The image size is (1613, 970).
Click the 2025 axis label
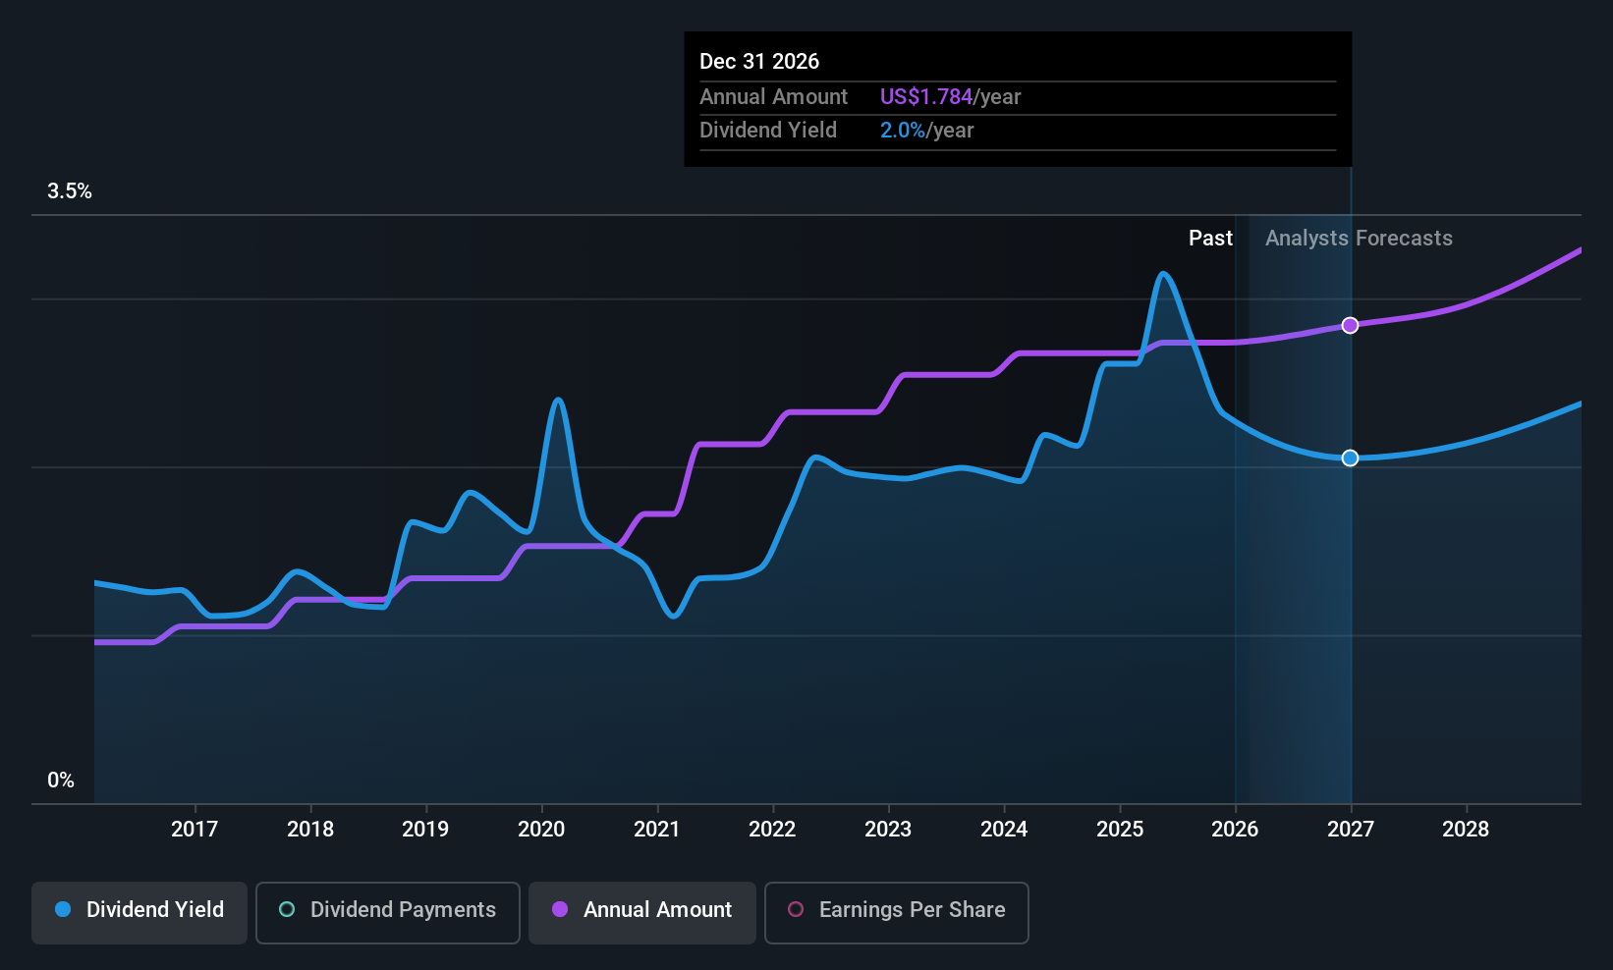click(x=1120, y=830)
